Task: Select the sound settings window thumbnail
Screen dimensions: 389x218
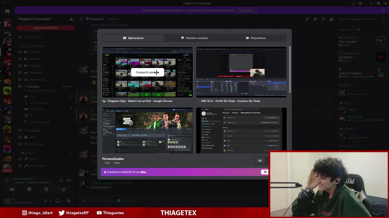Action: click(x=241, y=130)
